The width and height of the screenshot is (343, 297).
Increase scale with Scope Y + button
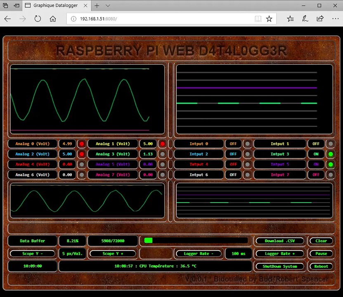tap(113, 254)
